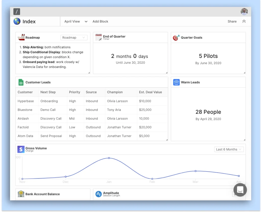Click the Roadmap ship icon
Screen dimensions: 261x212
21,37
